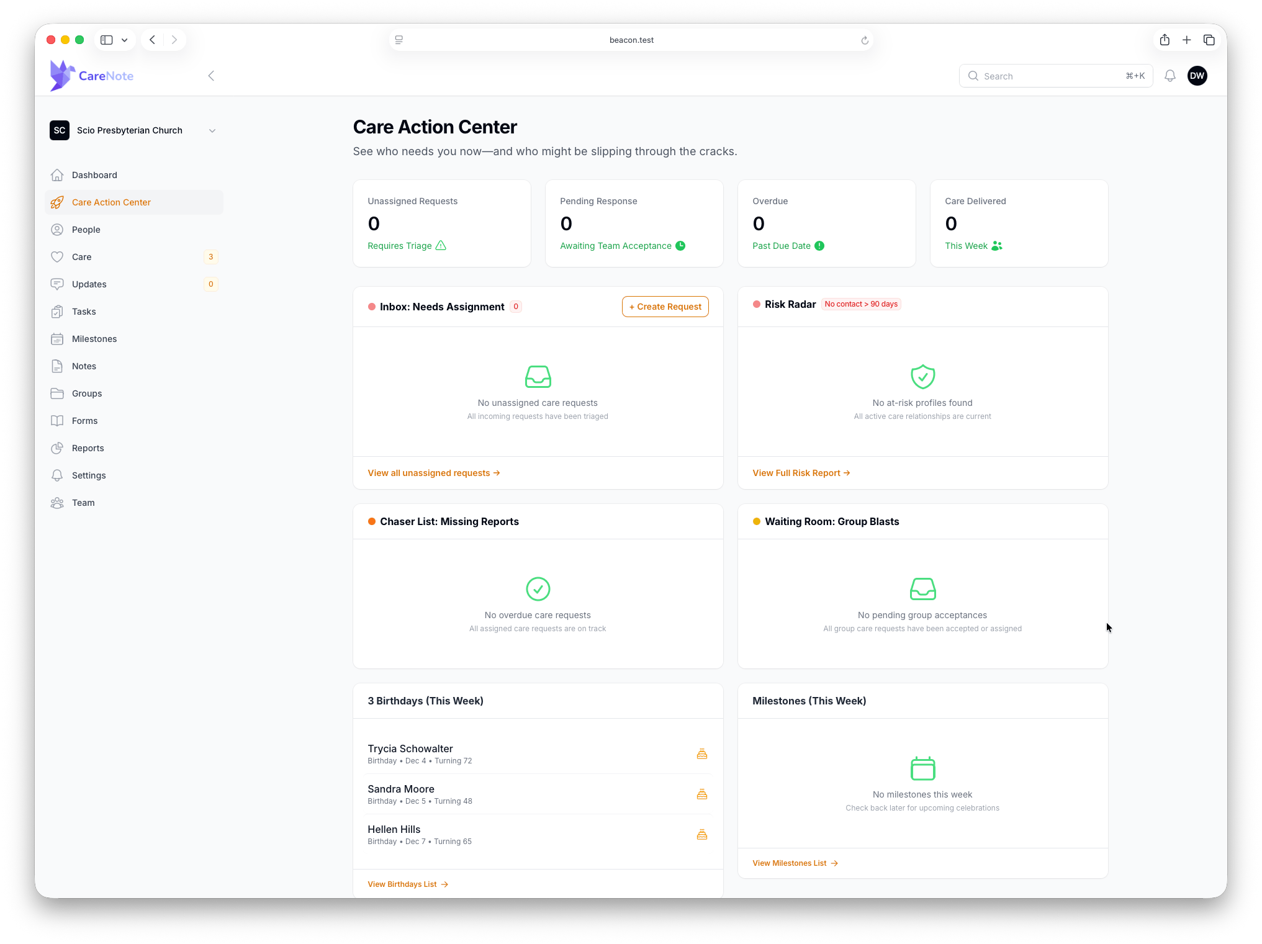The width and height of the screenshot is (1262, 944).
Task: Toggle the browser sidebar button
Action: (x=106, y=39)
